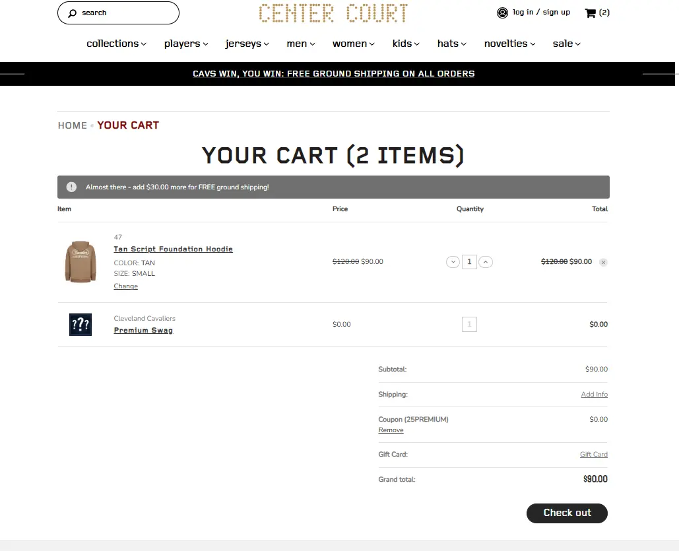Click the shopping cart icon in header
The image size is (679, 551).
click(591, 13)
